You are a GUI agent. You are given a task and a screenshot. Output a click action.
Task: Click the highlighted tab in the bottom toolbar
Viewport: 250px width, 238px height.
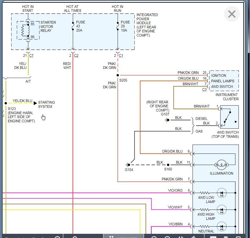pyautogui.click(x=123, y=236)
